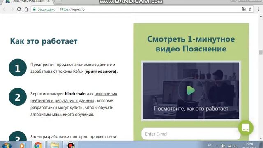
Task: Click the browser back arrow
Action: click(5, 9)
